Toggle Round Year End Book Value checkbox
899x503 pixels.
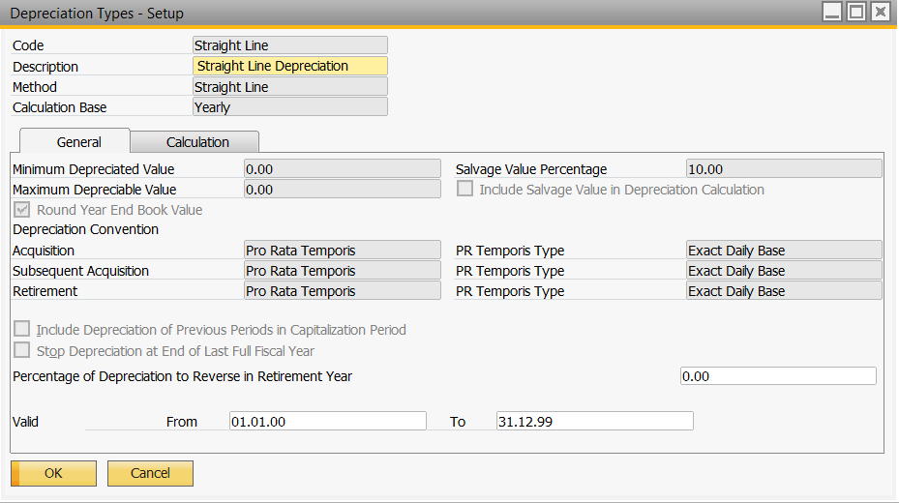21,210
